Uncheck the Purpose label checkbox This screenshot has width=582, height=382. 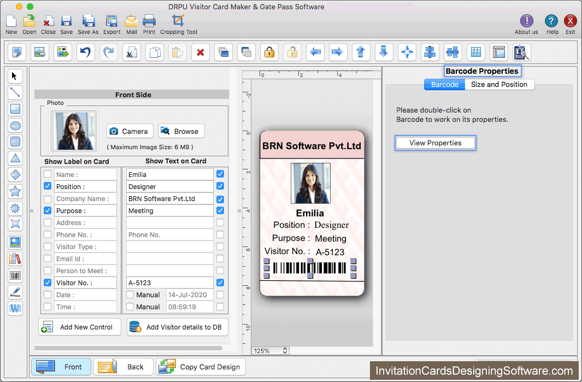tap(48, 210)
